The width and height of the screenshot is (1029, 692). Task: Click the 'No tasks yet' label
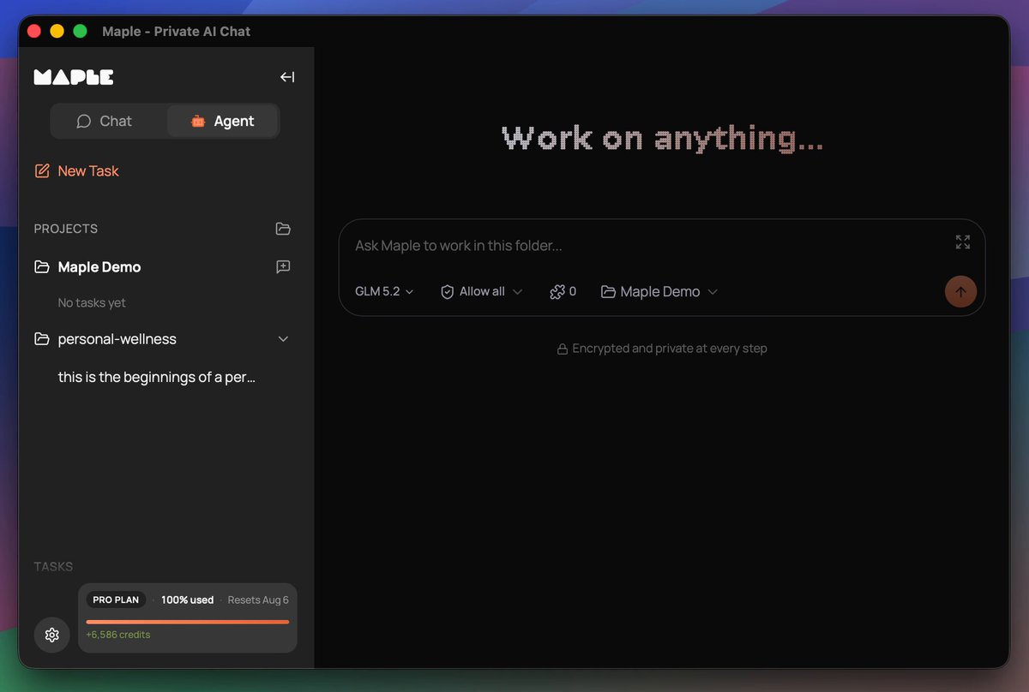[x=92, y=303]
